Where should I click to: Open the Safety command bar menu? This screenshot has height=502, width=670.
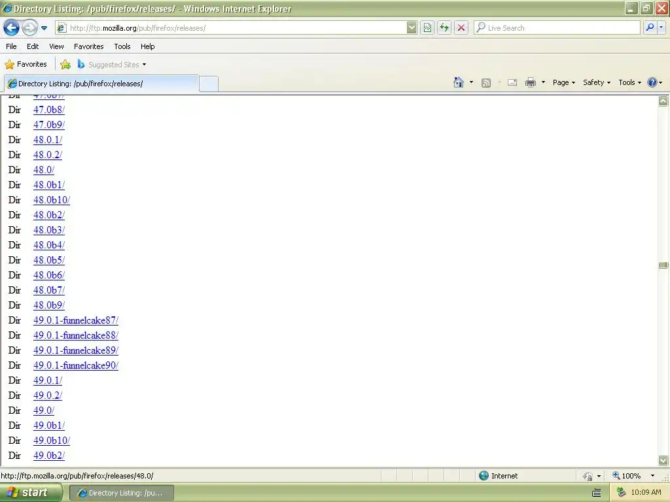click(597, 82)
